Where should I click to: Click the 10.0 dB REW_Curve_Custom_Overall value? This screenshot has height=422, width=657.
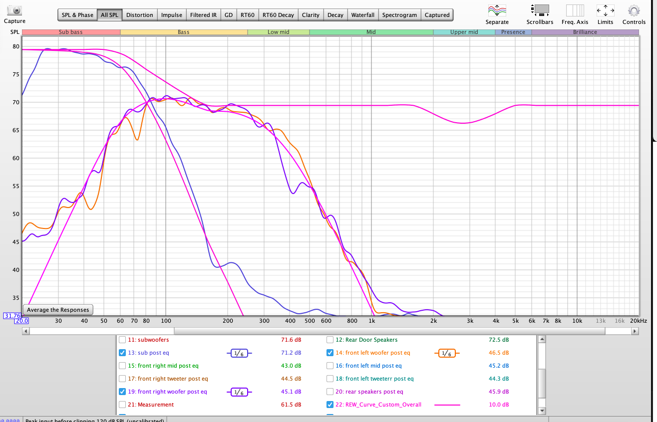(x=499, y=405)
